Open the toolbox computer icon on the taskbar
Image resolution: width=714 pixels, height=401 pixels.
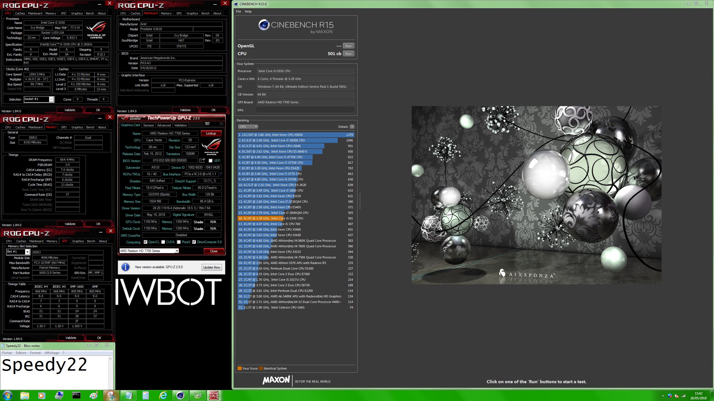59,395
